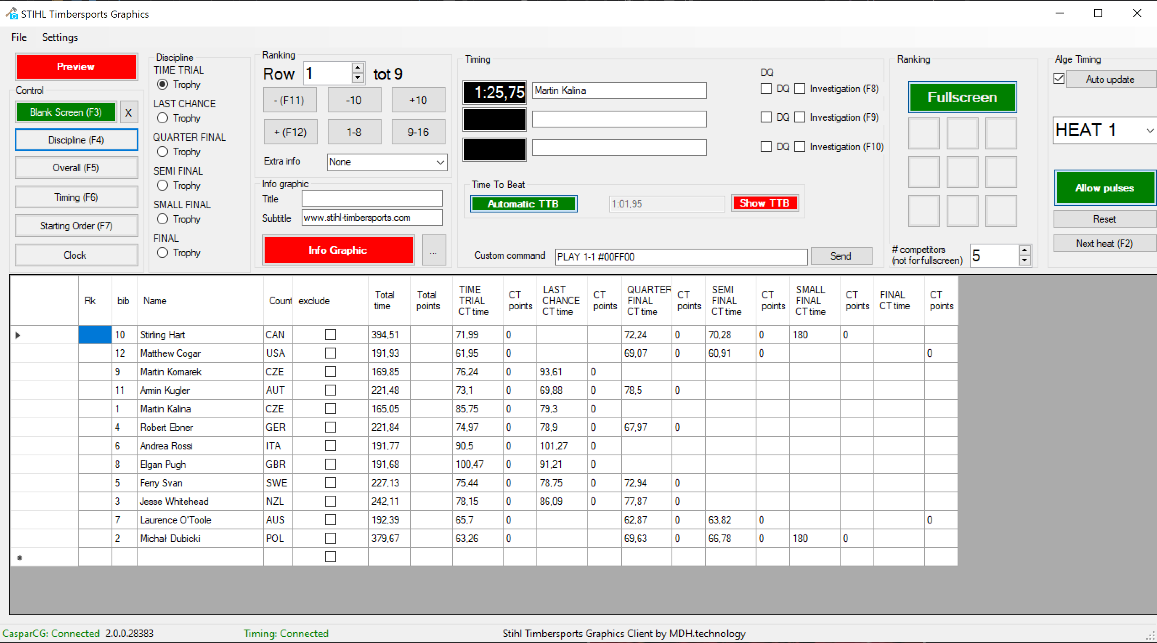The image size is (1157, 643).
Task: Open the Extra info dropdown
Action: coord(440,162)
